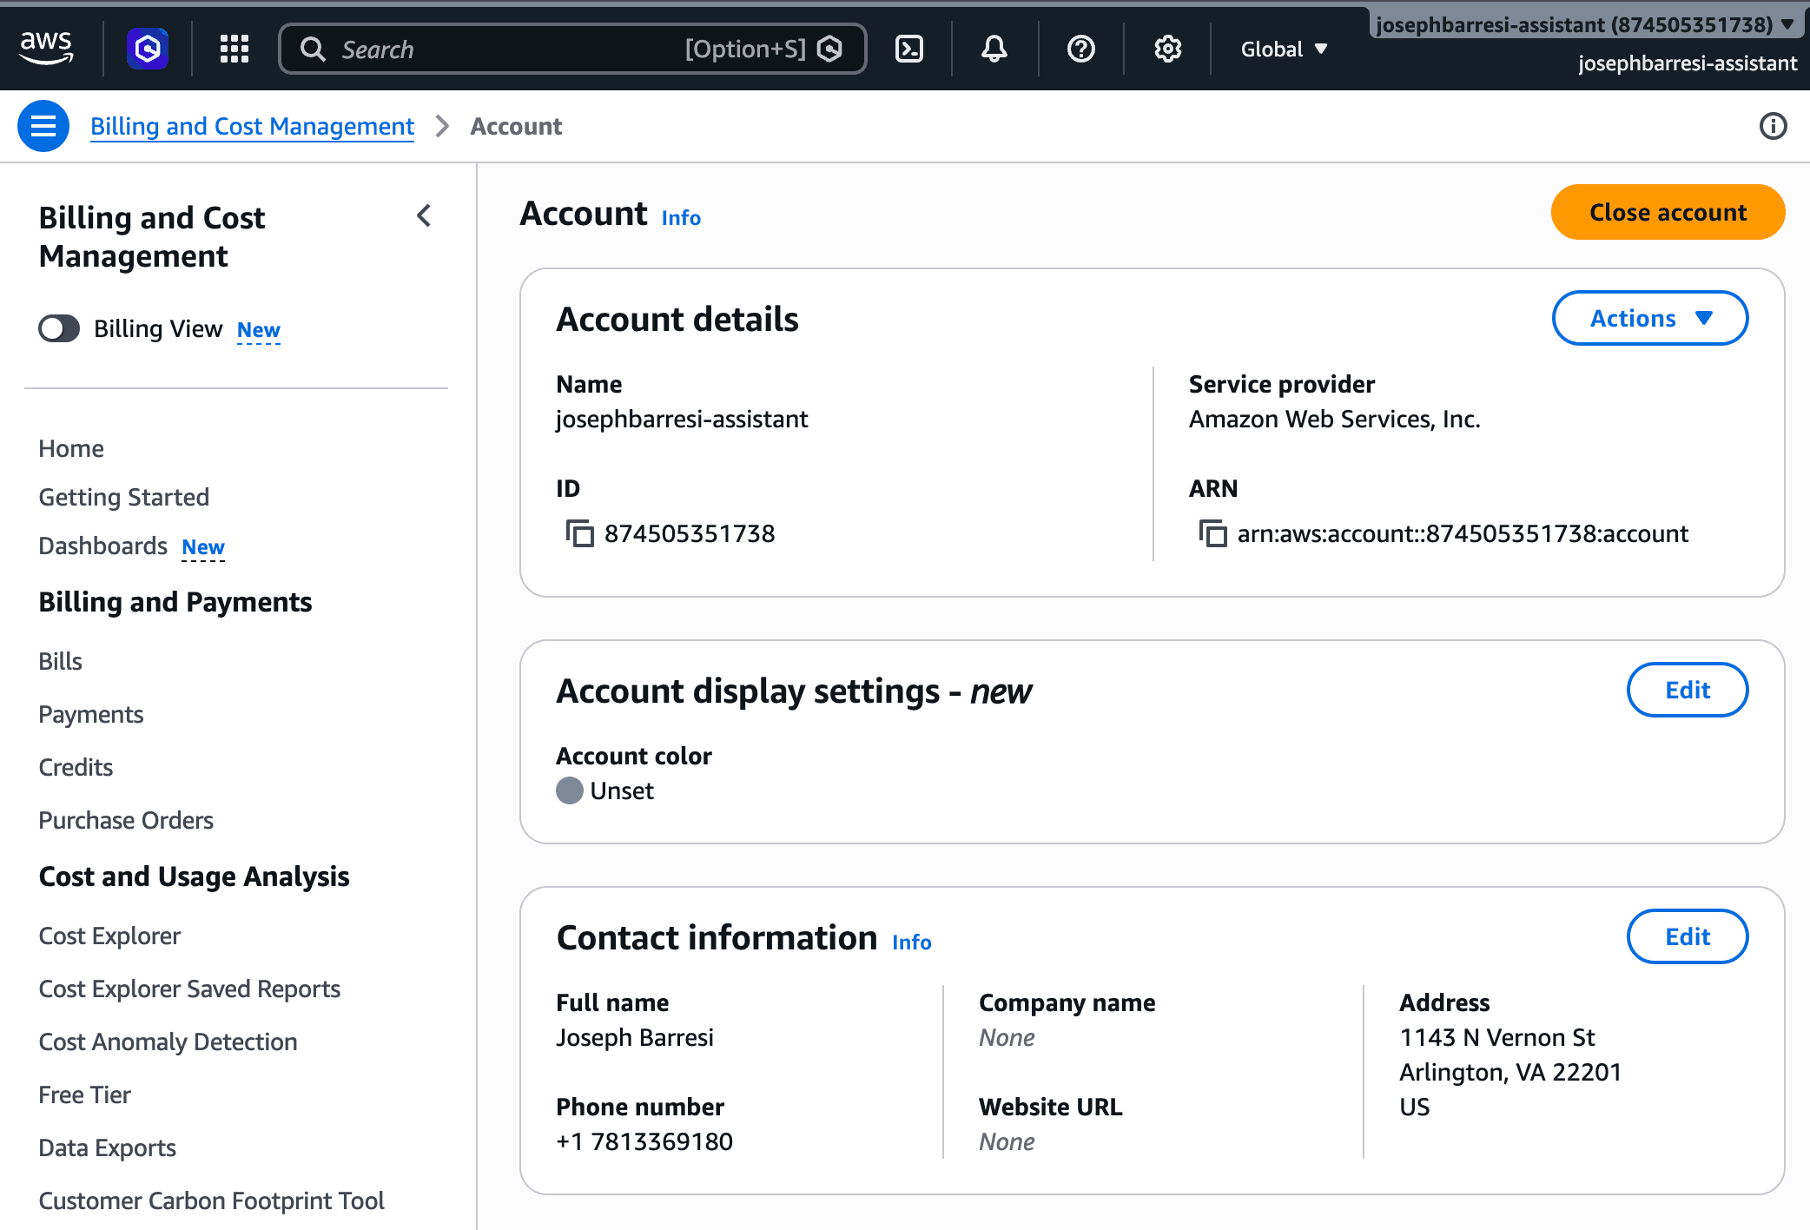Image resolution: width=1810 pixels, height=1230 pixels.
Task: Open the Actions dropdown
Action: click(1650, 318)
